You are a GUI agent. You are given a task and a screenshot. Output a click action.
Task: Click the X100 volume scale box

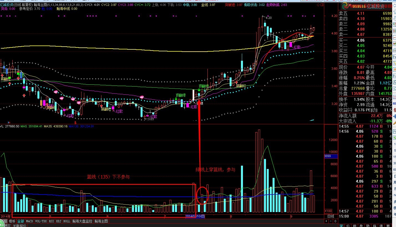click(328, 211)
